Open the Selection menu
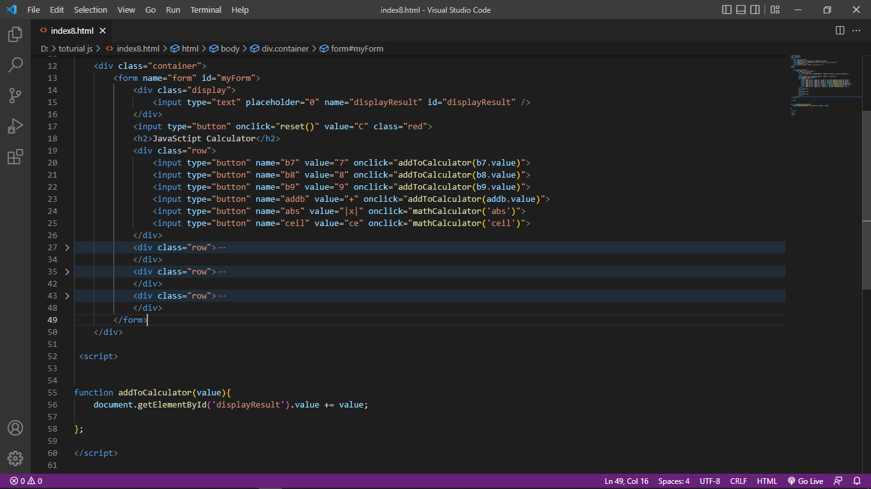 [91, 10]
